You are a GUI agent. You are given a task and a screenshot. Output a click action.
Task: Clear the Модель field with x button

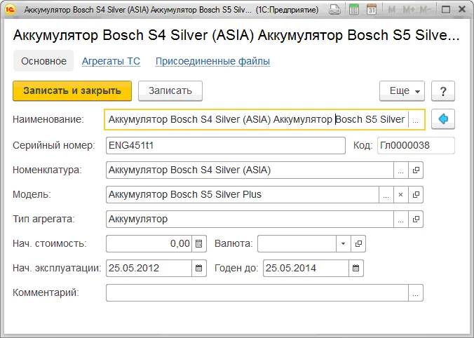(401, 194)
